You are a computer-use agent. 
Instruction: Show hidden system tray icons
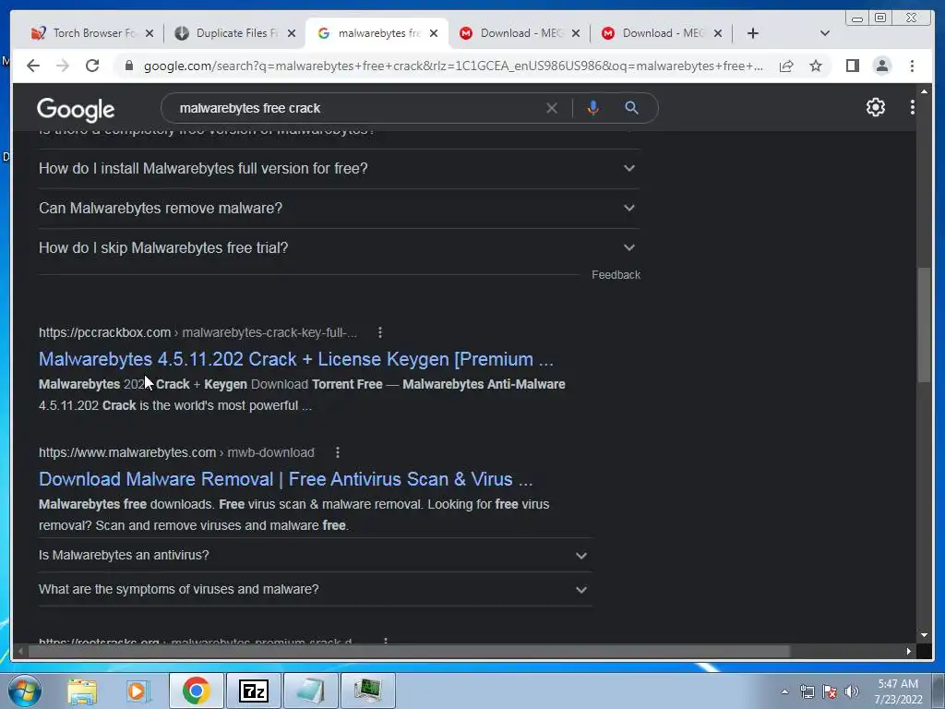click(784, 691)
